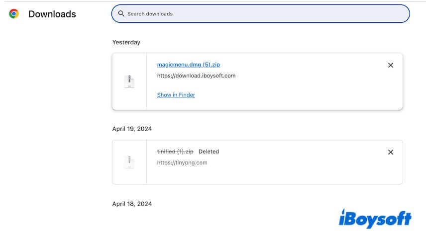Click the April 18, 2024 date heading
The width and height of the screenshot is (426, 233).
point(132,204)
